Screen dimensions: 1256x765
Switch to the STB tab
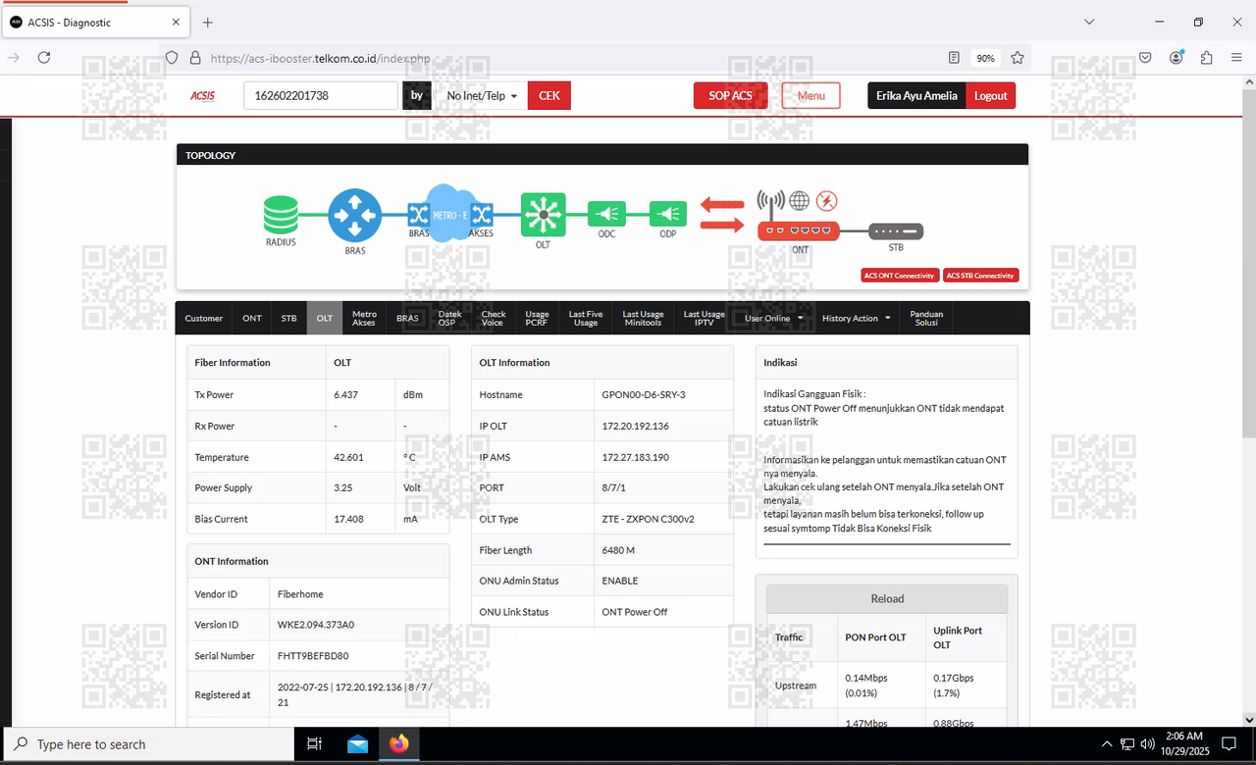point(288,318)
